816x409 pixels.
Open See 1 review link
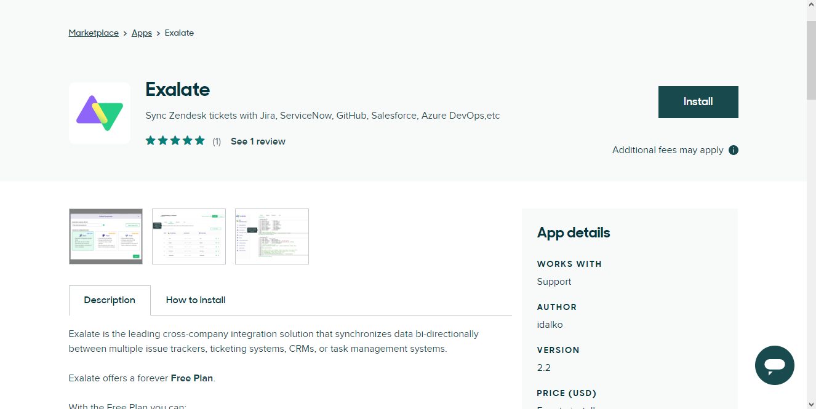[258, 141]
